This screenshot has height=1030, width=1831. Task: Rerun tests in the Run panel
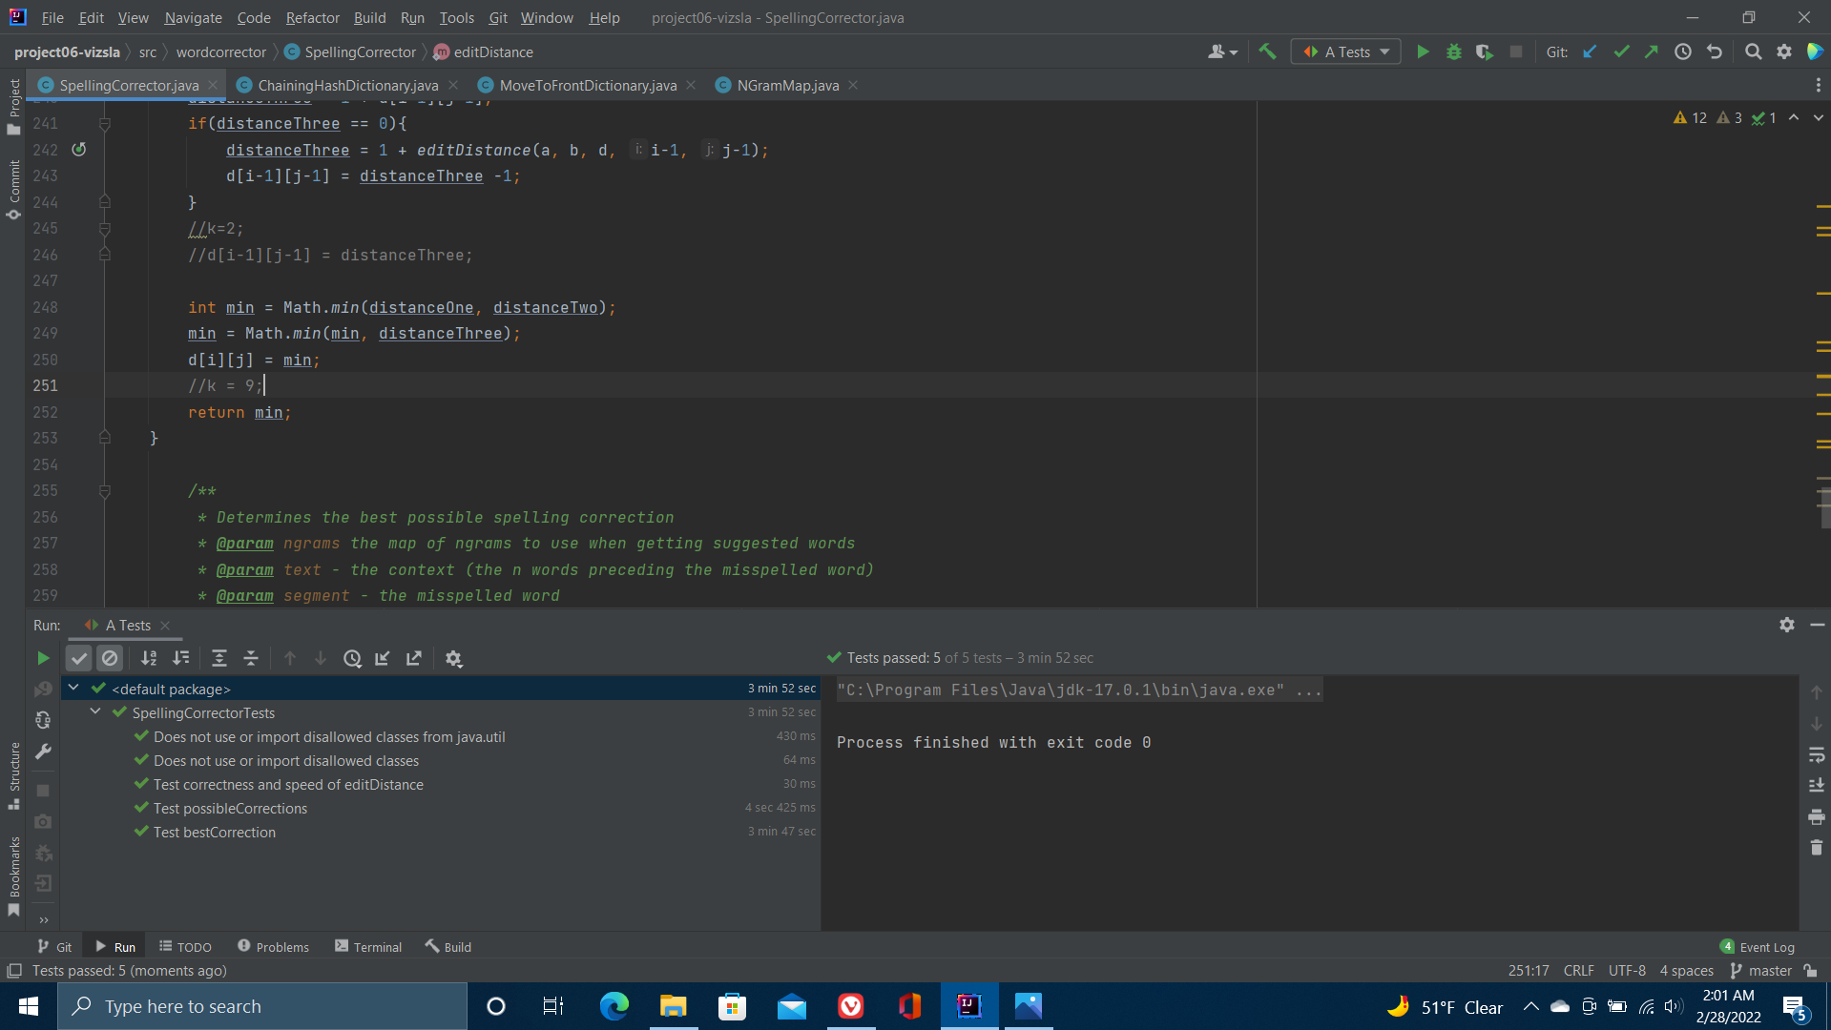(x=43, y=658)
